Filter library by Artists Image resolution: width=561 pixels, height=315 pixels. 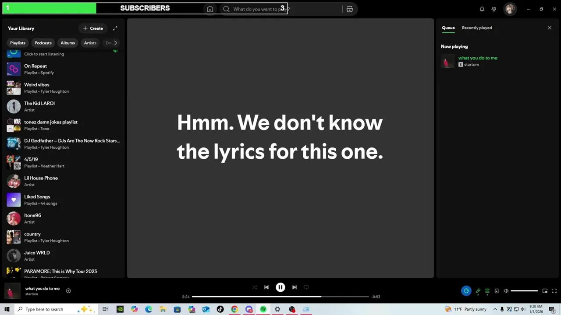click(x=90, y=43)
